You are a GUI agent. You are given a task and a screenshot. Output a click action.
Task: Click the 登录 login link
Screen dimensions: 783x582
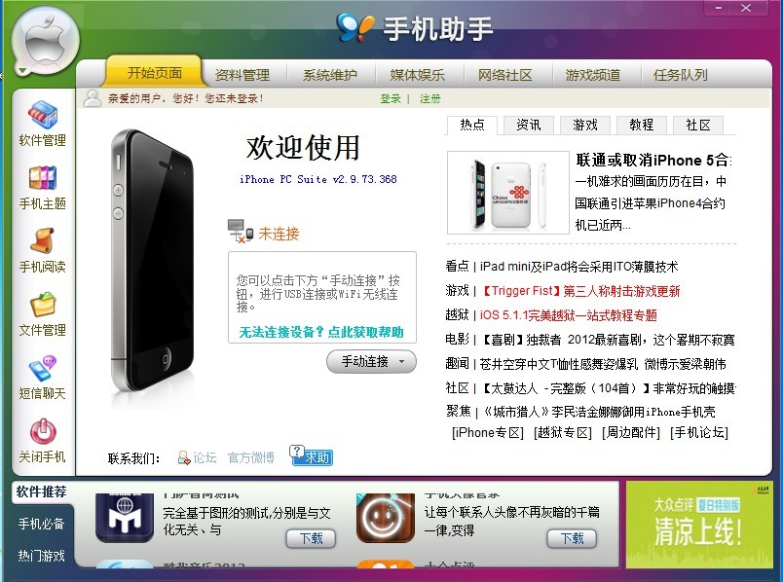pos(391,99)
